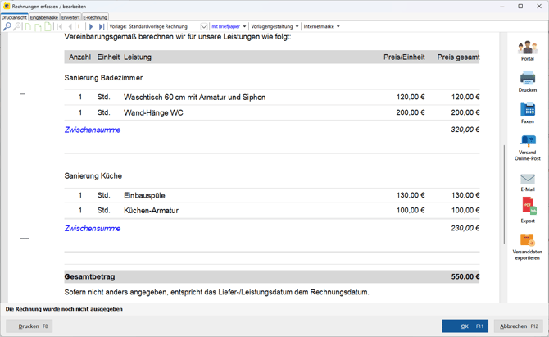Click the Abbrechen F12 button

519,326
